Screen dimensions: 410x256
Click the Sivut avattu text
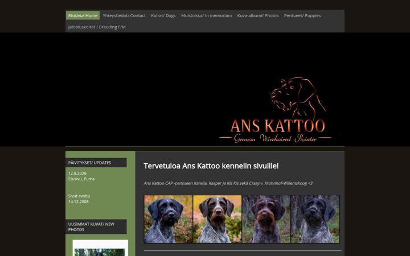(x=79, y=196)
